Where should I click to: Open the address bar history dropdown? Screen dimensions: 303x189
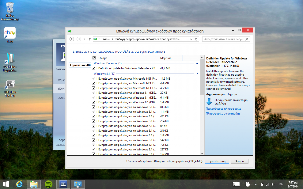[x=191, y=39]
